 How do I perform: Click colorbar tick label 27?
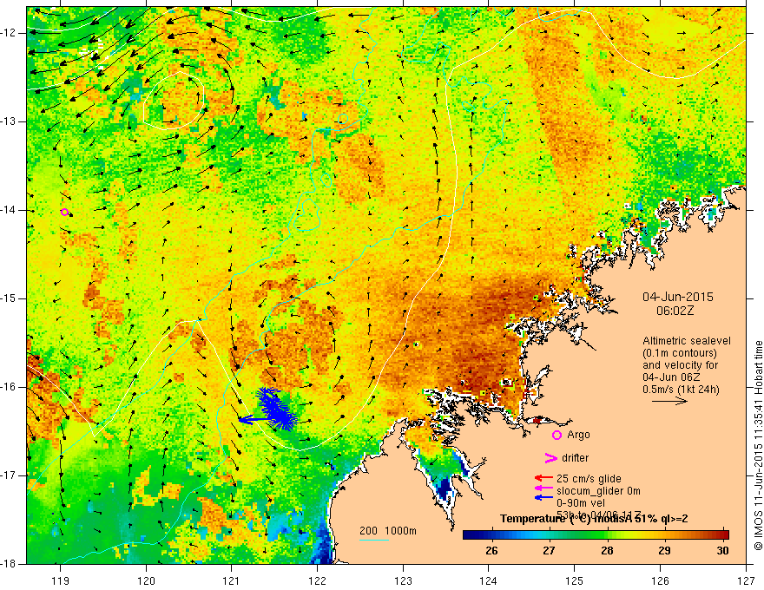click(x=549, y=551)
